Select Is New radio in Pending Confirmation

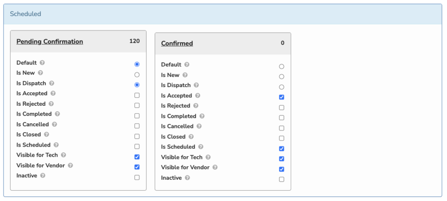point(137,75)
